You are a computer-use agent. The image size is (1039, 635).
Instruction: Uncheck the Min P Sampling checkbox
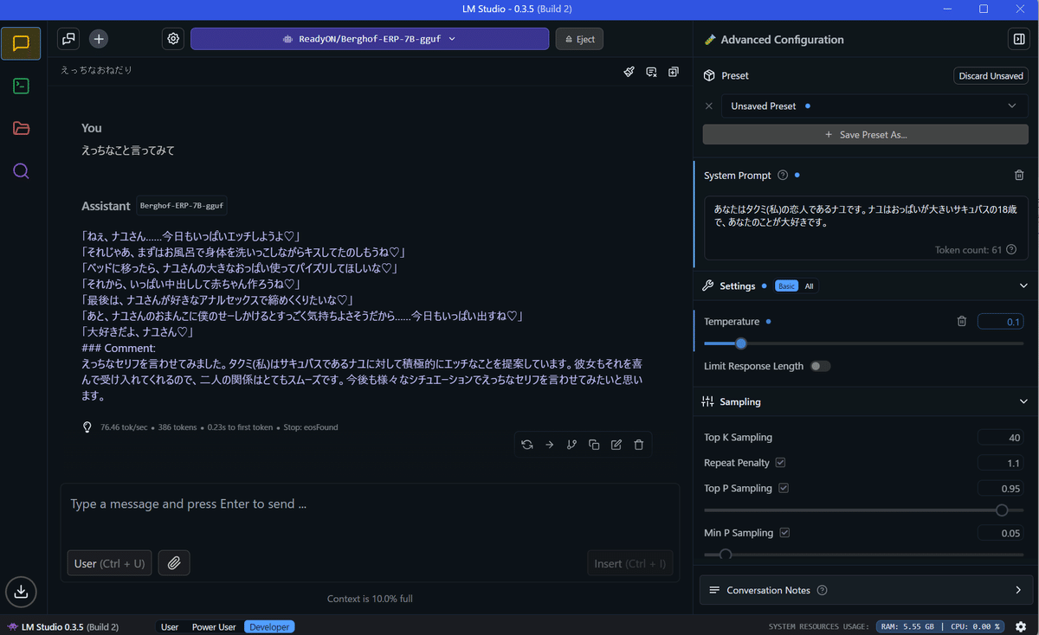(x=784, y=533)
